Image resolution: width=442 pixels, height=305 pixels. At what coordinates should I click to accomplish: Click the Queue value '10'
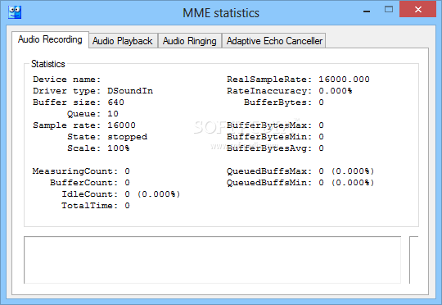click(113, 114)
